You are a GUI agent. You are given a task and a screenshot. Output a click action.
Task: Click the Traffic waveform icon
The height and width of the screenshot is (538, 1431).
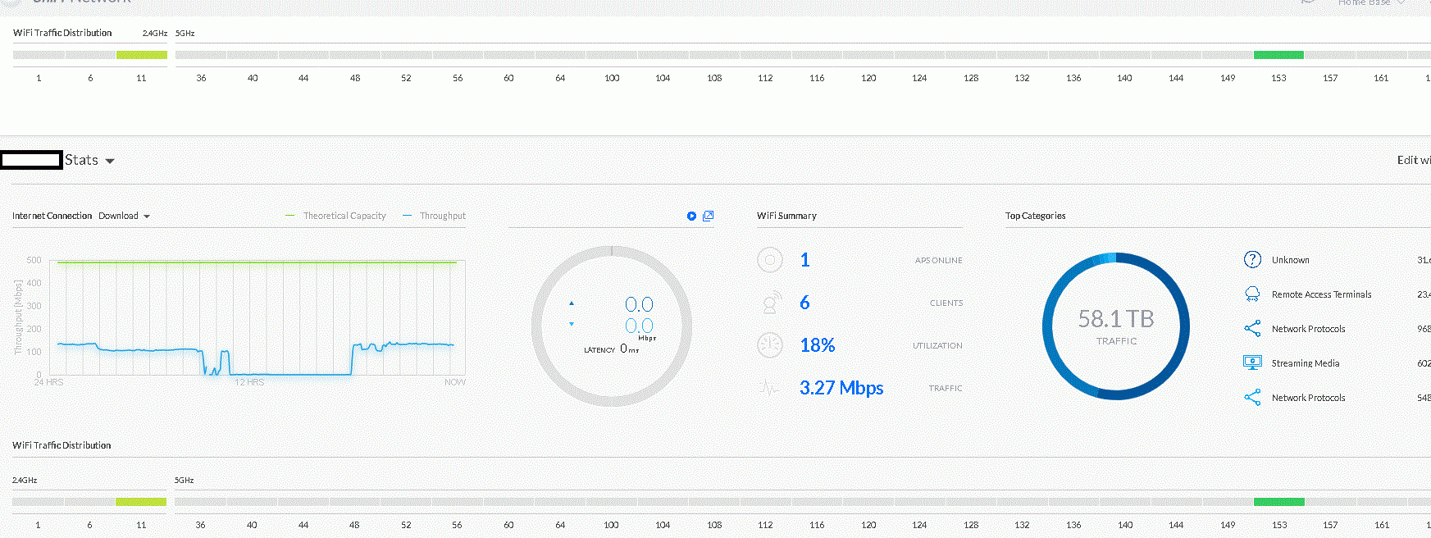pyautogui.click(x=770, y=388)
